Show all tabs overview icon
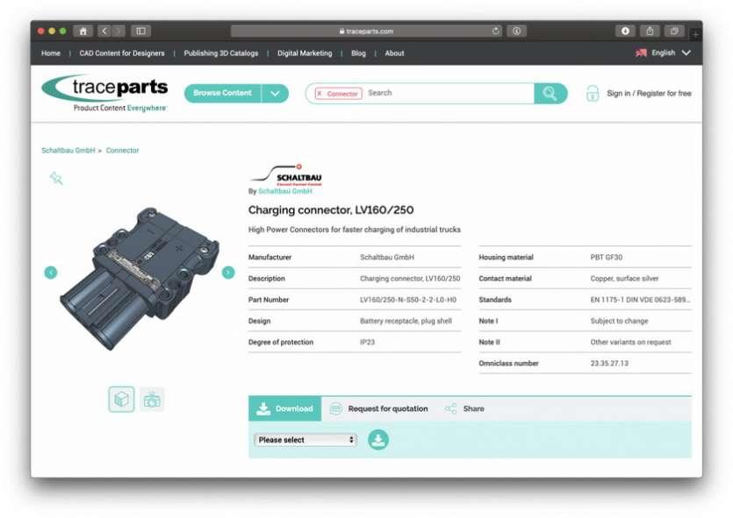The width and height of the screenshot is (733, 518). coord(674,32)
